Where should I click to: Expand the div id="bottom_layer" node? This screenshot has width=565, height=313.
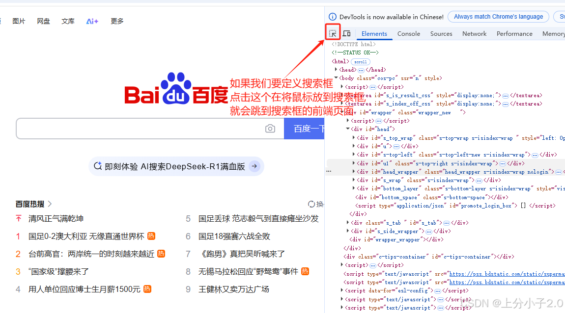tap(353, 188)
